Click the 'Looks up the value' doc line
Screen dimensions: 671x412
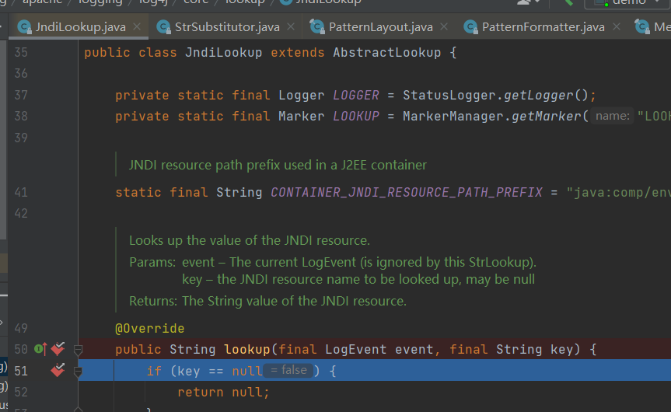250,240
